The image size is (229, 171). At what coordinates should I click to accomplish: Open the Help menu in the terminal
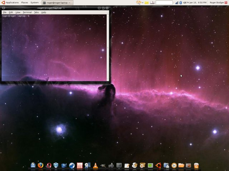point(44,12)
